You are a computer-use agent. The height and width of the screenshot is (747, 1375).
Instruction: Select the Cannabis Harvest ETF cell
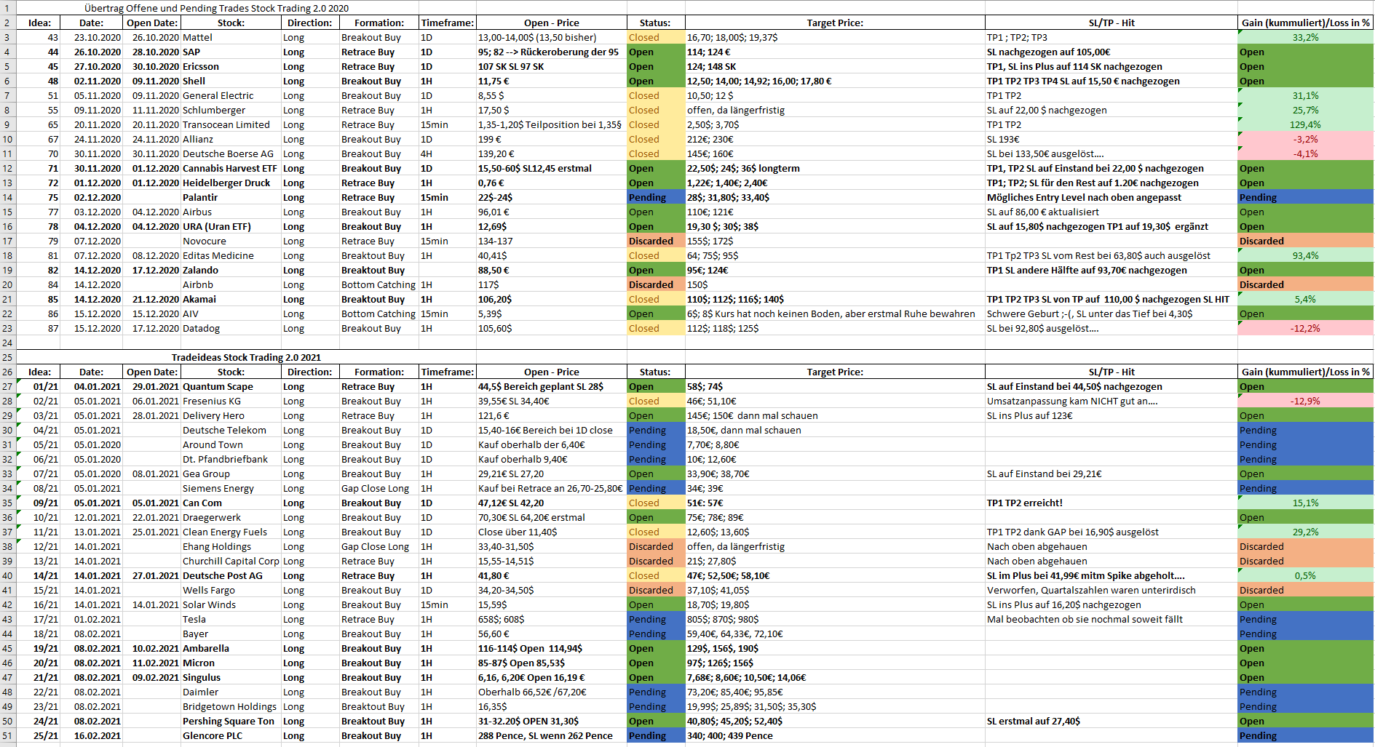[230, 168]
